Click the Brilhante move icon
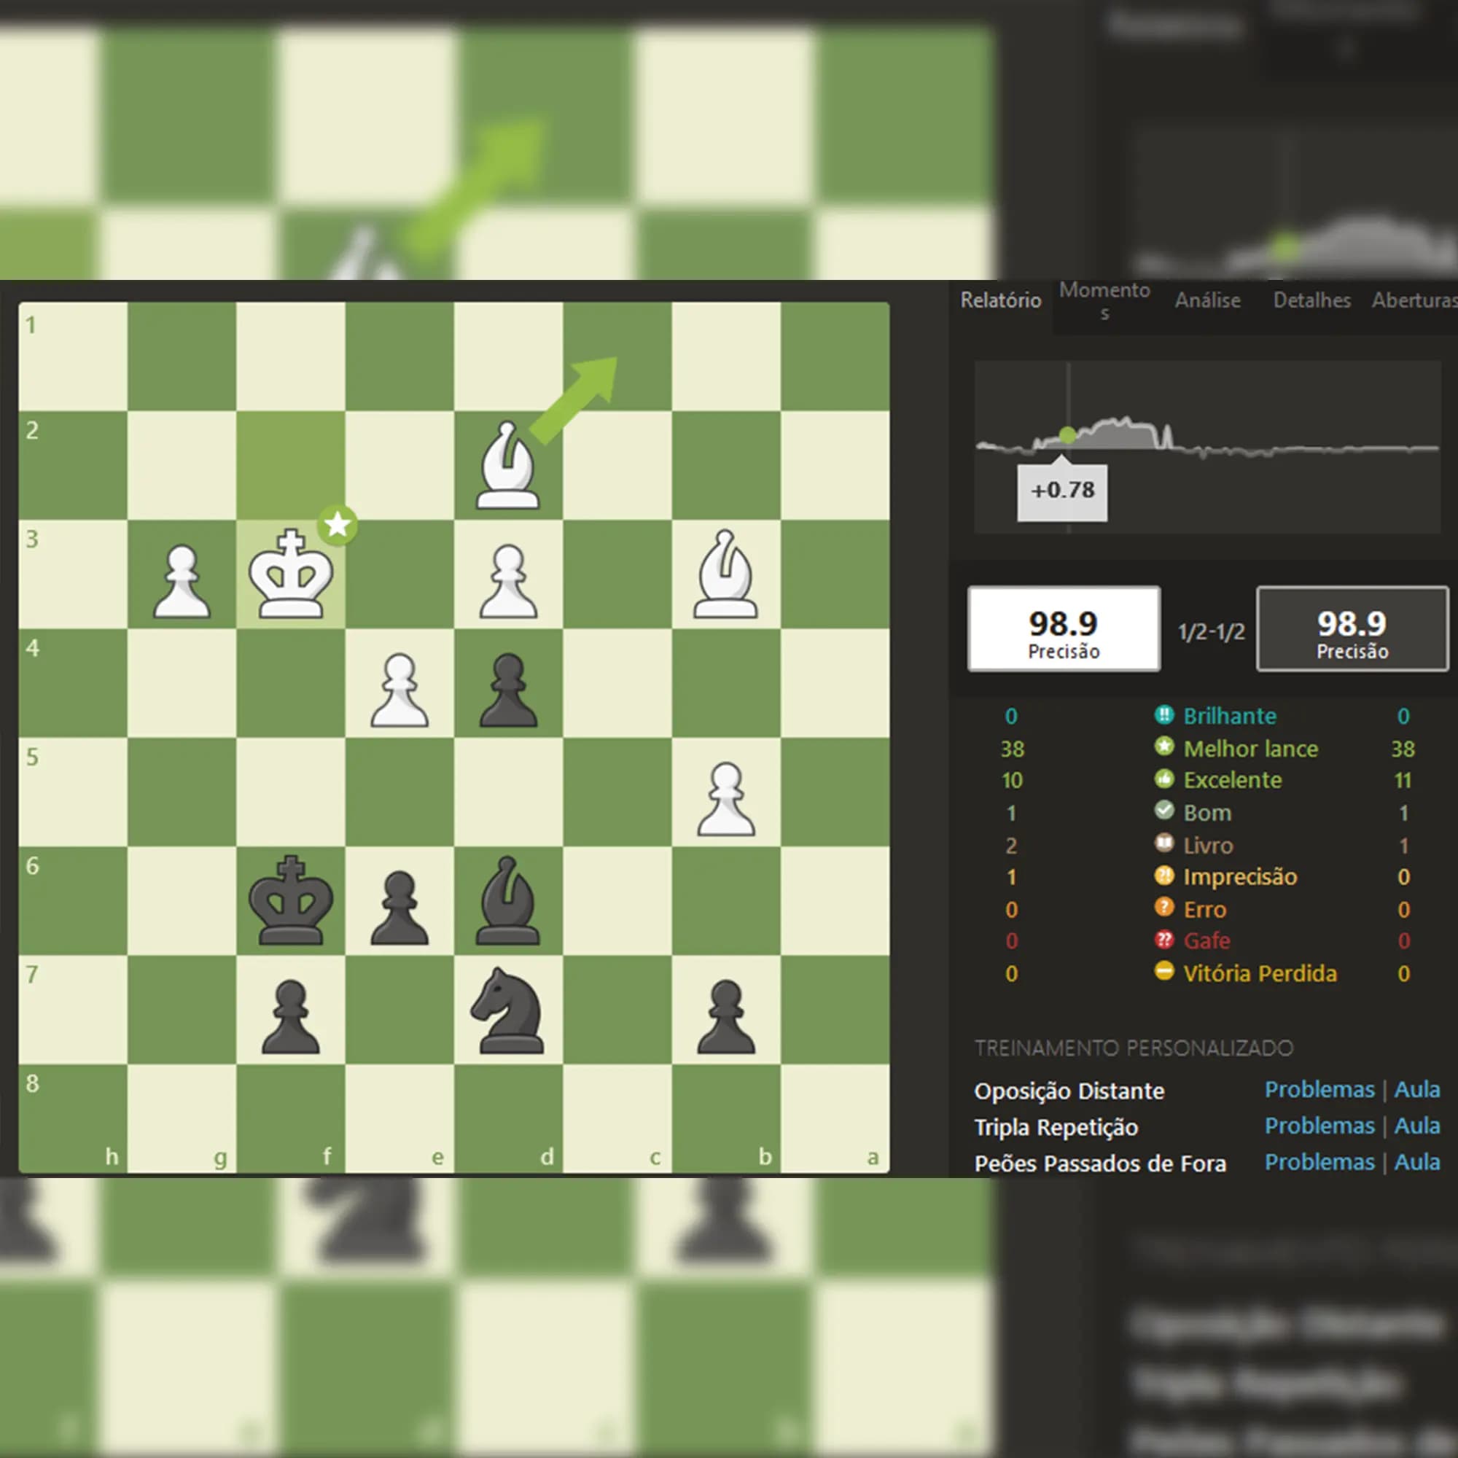The image size is (1458, 1458). (1164, 714)
